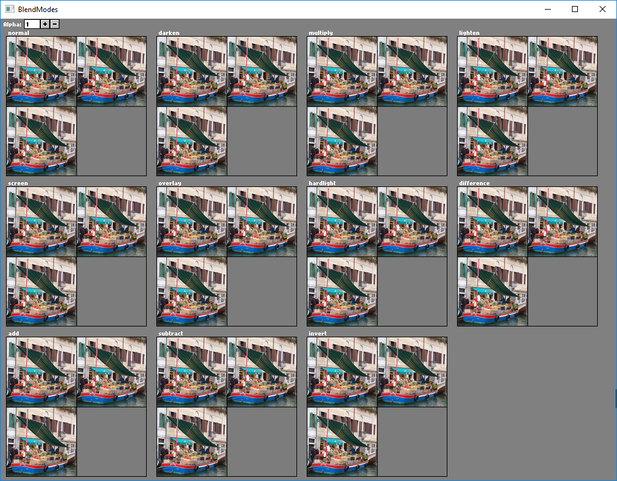The height and width of the screenshot is (481, 617).
Task: Click inside the Alpha value field
Action: coord(32,24)
